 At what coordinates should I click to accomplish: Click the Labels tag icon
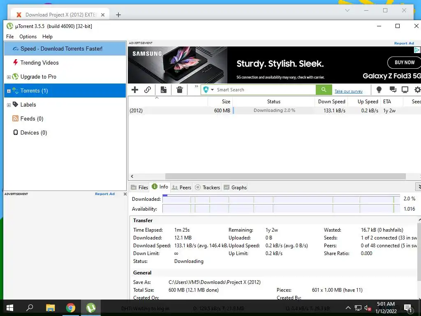(x=15, y=104)
